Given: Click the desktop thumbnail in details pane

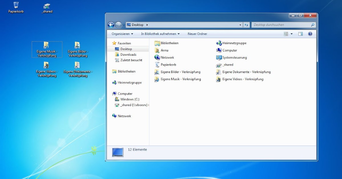Looking at the screenshot, I should [118, 152].
